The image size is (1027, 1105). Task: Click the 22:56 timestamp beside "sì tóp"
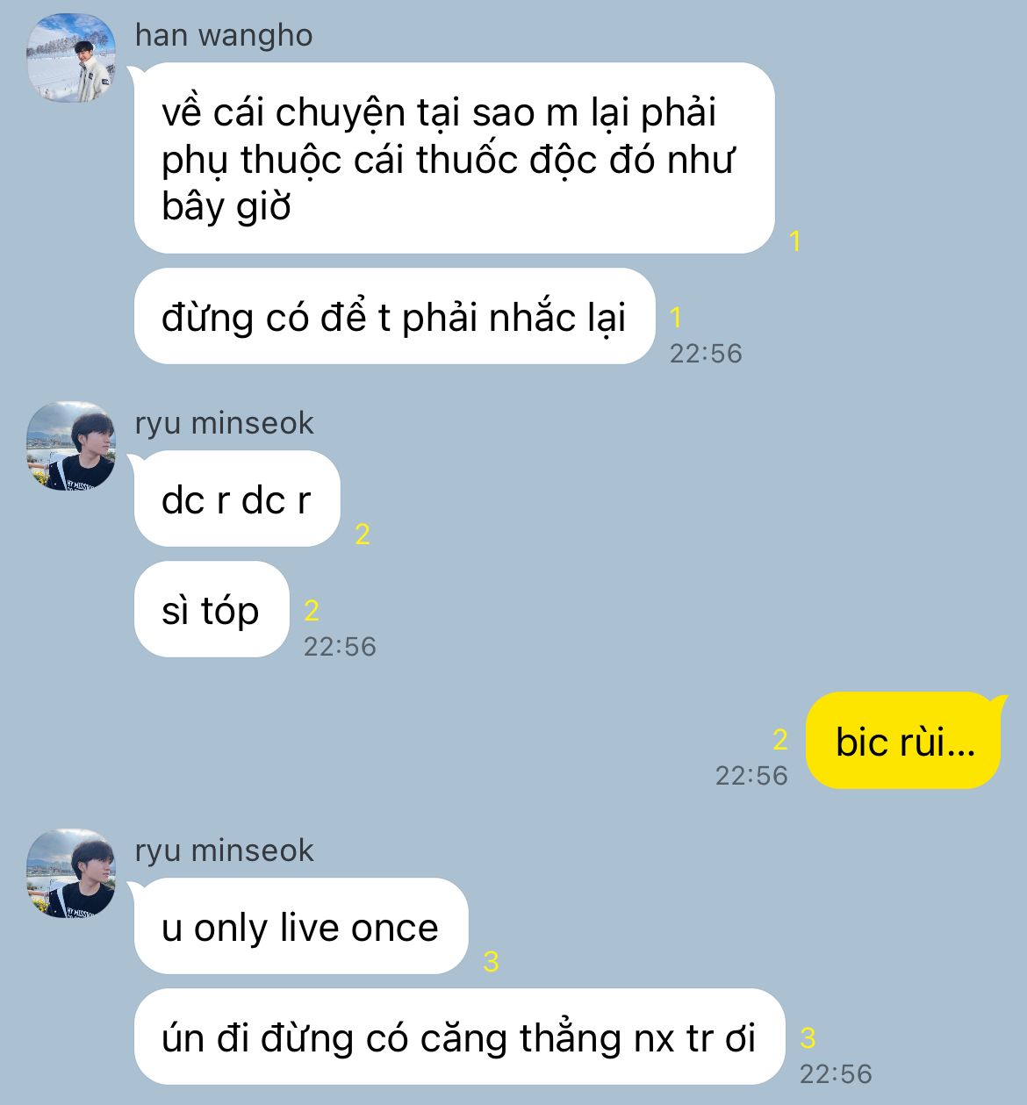click(x=340, y=647)
